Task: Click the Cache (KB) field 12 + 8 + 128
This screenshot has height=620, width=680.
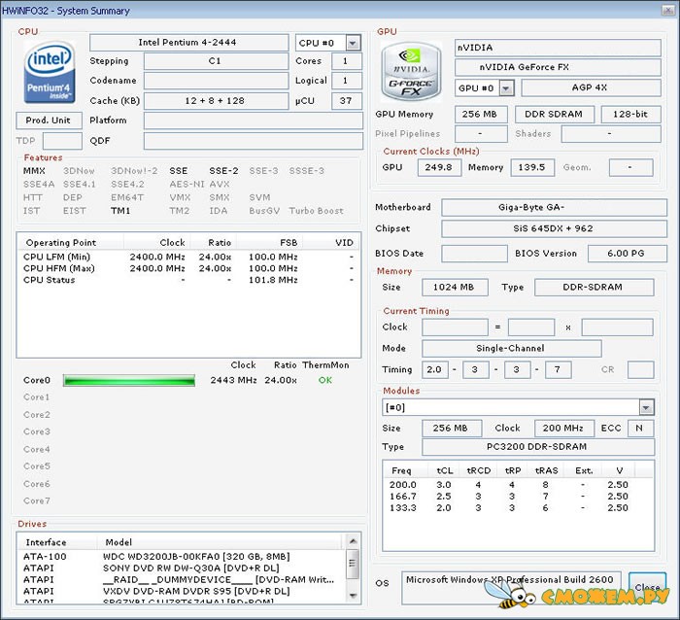Action: [216, 101]
